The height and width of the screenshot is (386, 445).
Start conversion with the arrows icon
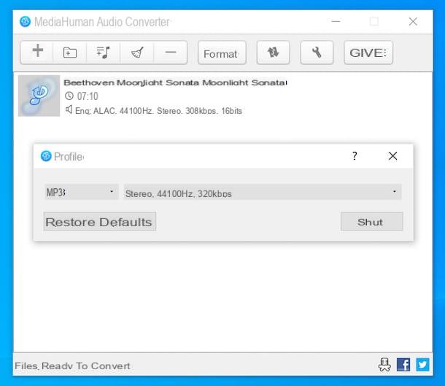click(x=273, y=53)
